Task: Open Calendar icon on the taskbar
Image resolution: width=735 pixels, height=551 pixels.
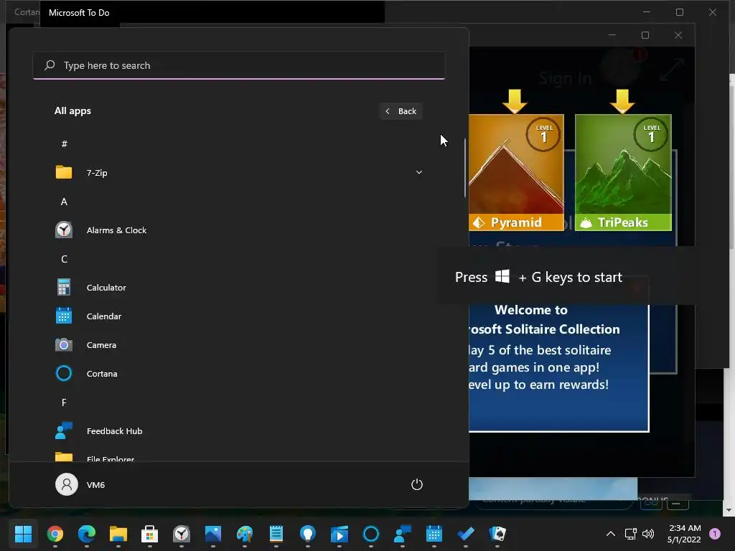Action: (434, 533)
